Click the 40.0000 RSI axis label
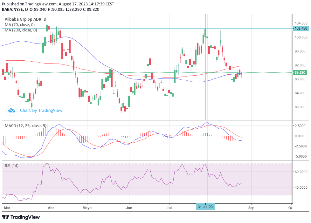The image size is (311, 223). (x=301, y=187)
